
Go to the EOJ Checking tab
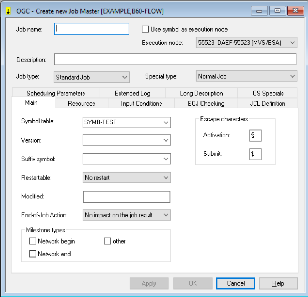(206, 104)
